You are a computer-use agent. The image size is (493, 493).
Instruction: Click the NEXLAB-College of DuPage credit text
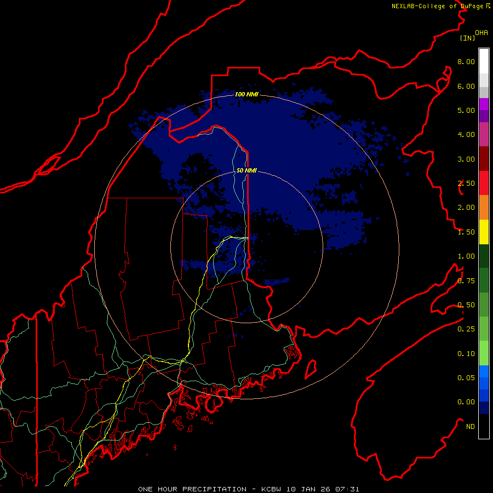(x=438, y=6)
